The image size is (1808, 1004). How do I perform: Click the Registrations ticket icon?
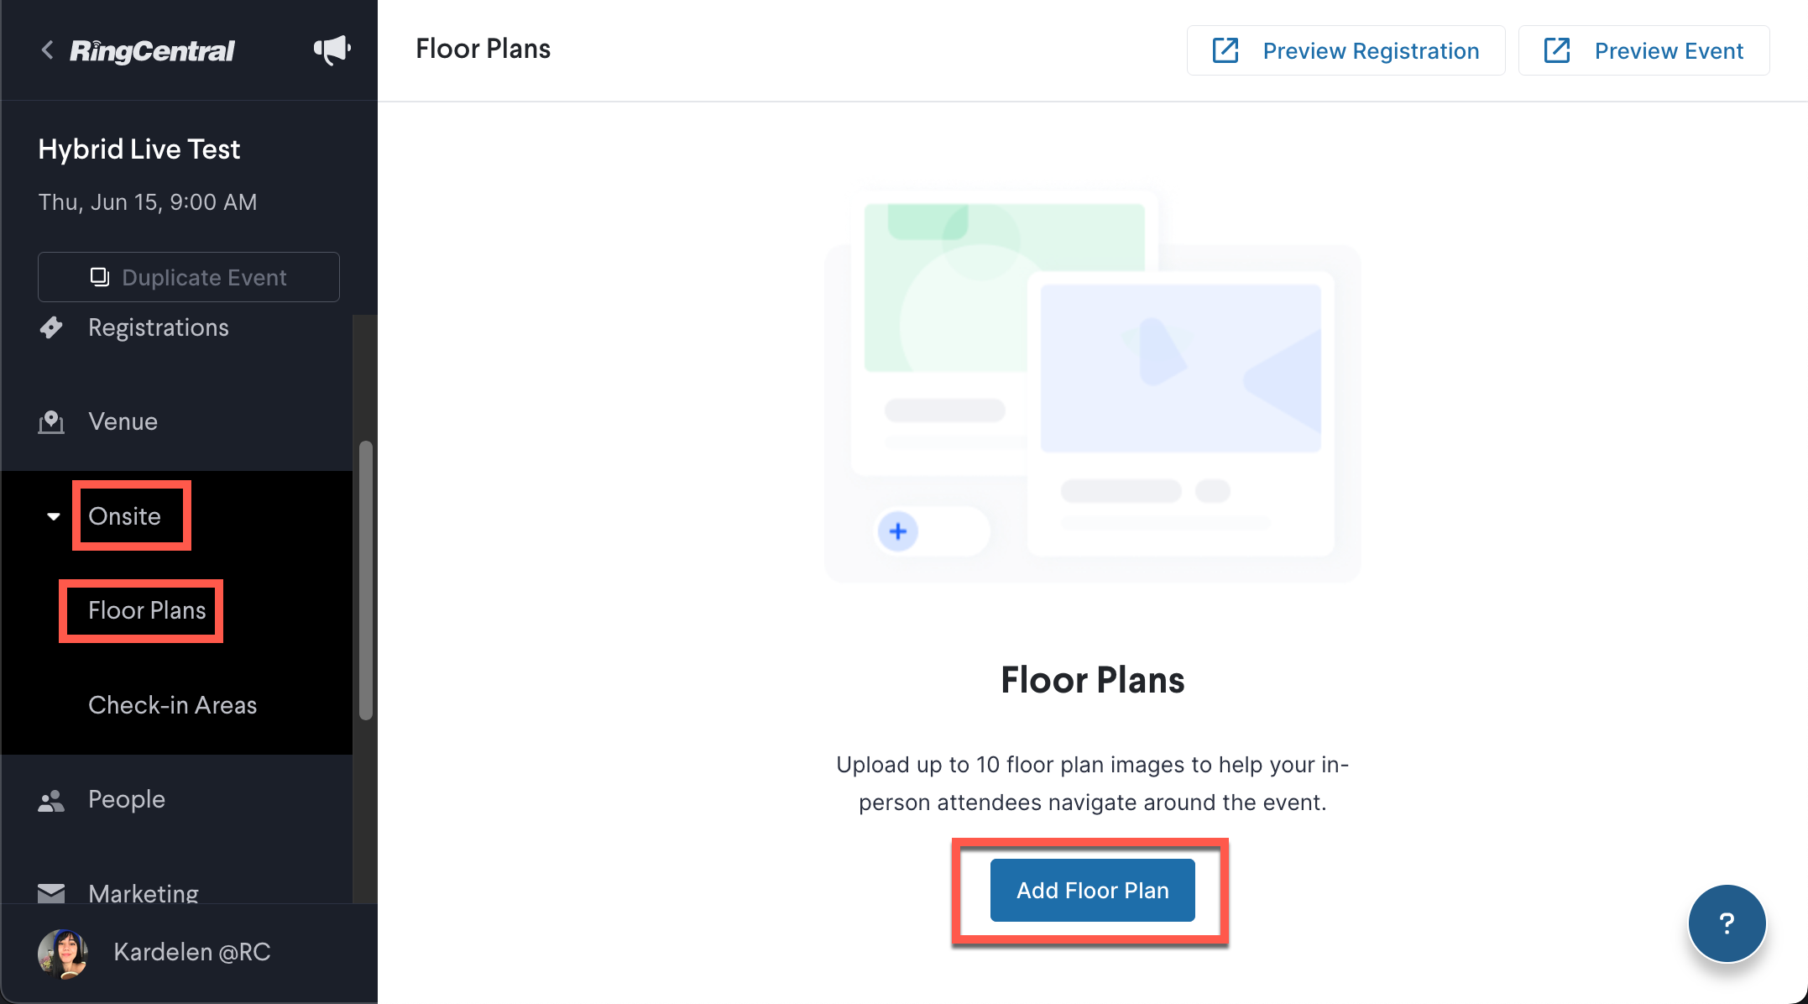51,327
